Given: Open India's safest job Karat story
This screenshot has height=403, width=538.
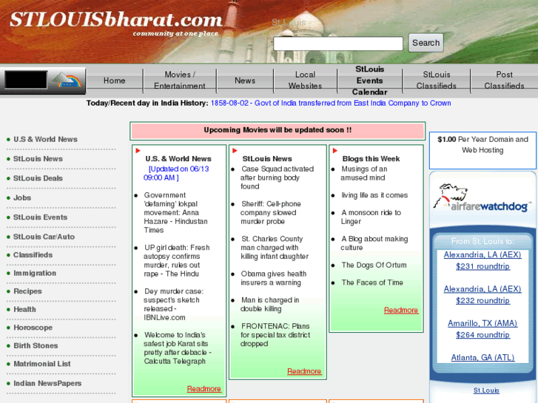Looking at the screenshot, I should click(178, 348).
